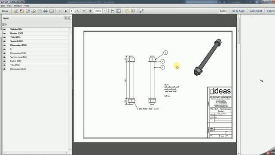
Task: Select the fit full page icon
Action: coord(119,11)
